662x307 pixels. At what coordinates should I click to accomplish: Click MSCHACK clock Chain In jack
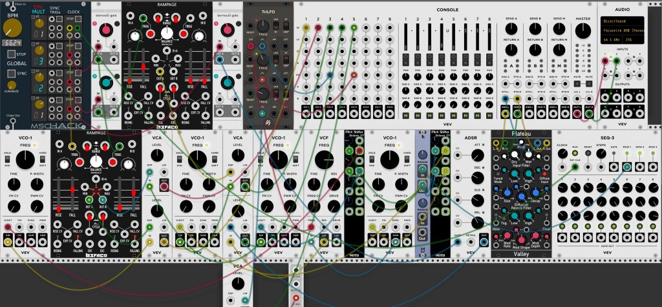13,8
